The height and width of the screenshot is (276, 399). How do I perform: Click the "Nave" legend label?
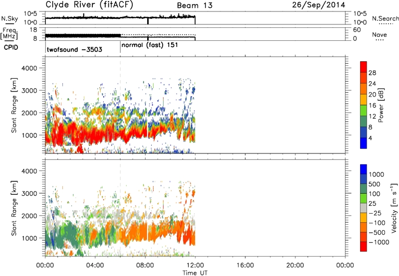pyautogui.click(x=380, y=35)
